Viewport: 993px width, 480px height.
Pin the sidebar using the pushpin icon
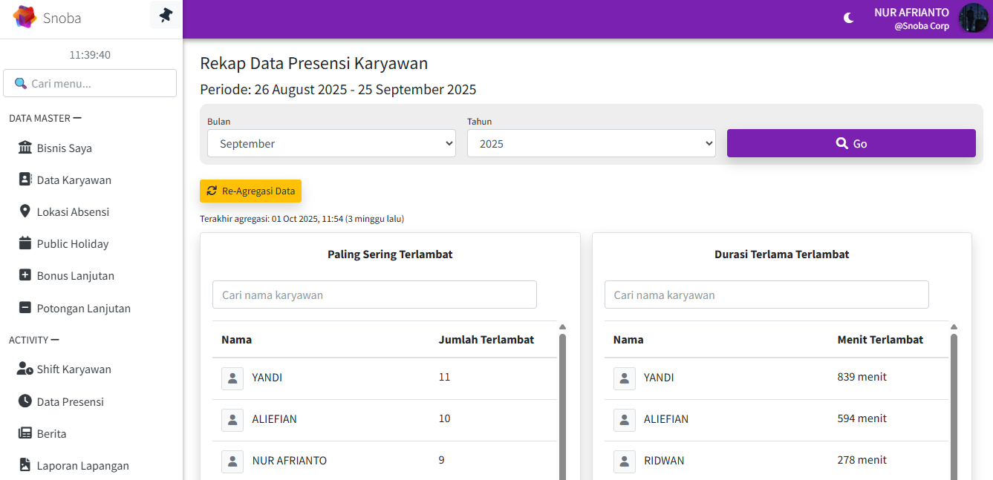(x=164, y=15)
